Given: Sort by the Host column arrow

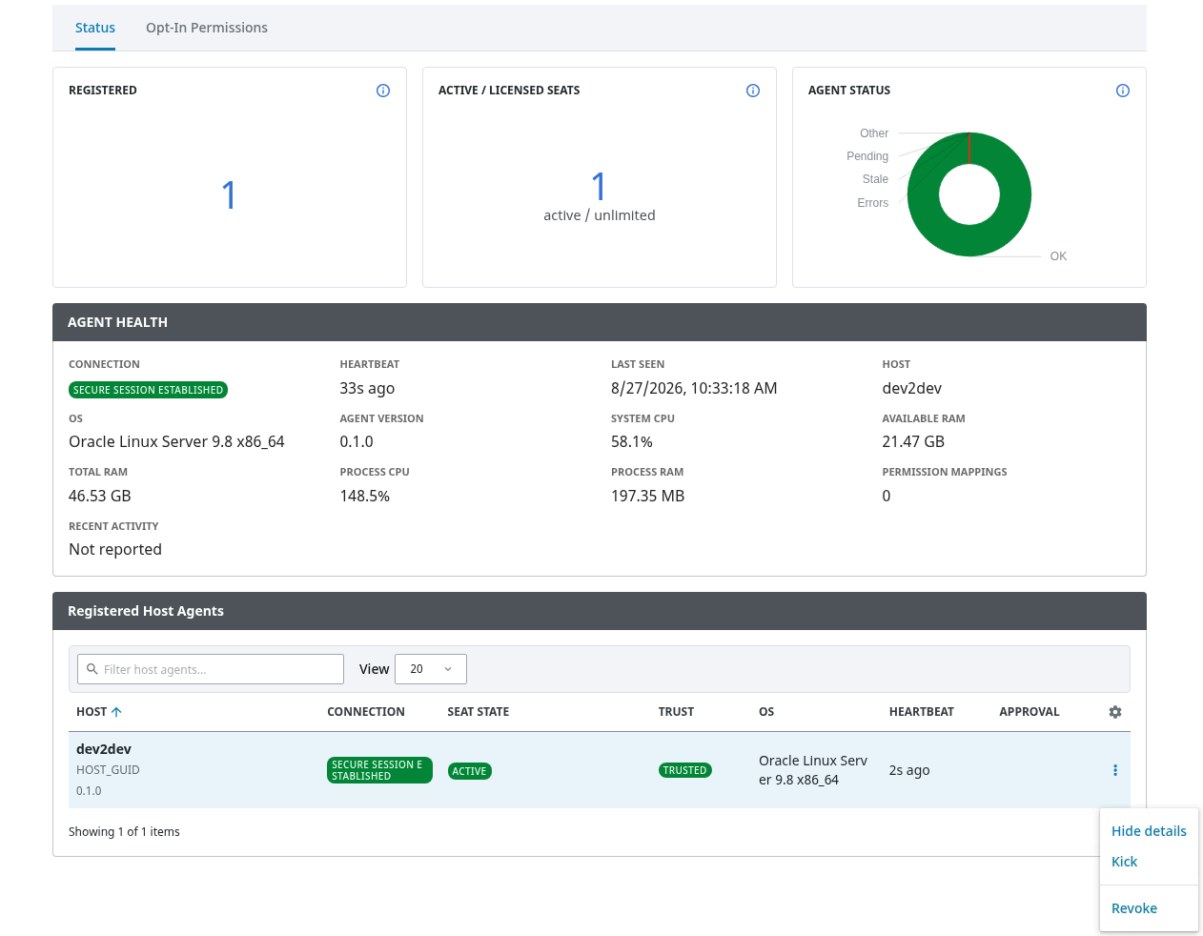Looking at the screenshot, I should 116,712.
